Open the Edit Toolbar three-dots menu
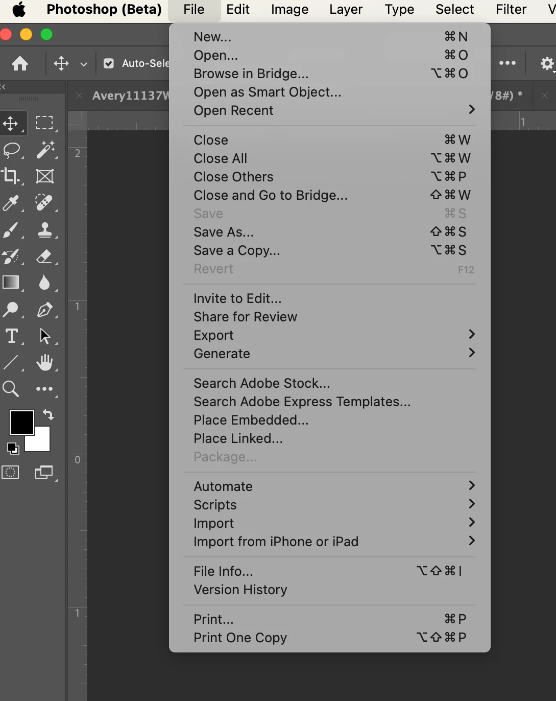This screenshot has height=701, width=556. [44, 389]
